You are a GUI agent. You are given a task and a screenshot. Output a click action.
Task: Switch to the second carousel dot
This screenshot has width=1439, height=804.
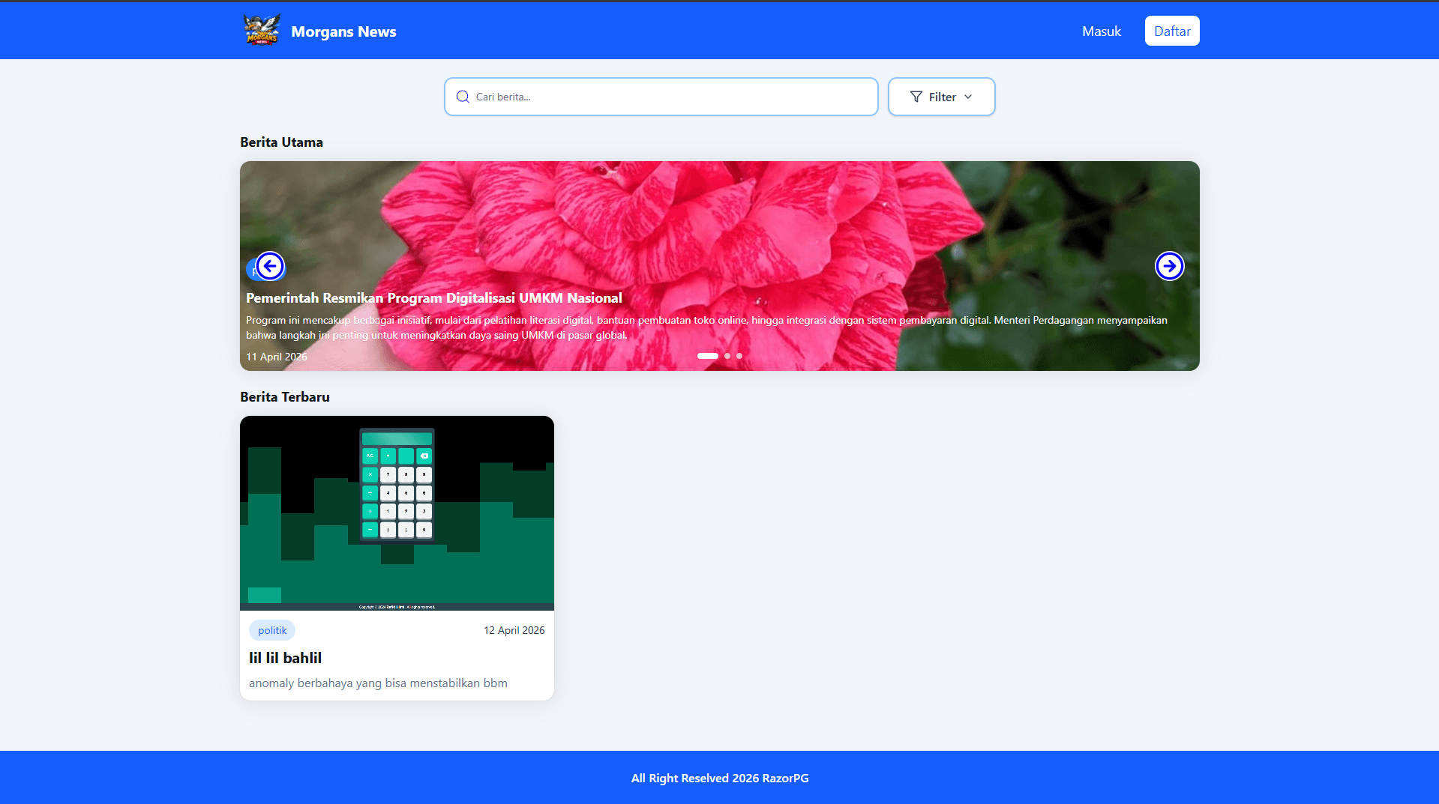click(727, 356)
